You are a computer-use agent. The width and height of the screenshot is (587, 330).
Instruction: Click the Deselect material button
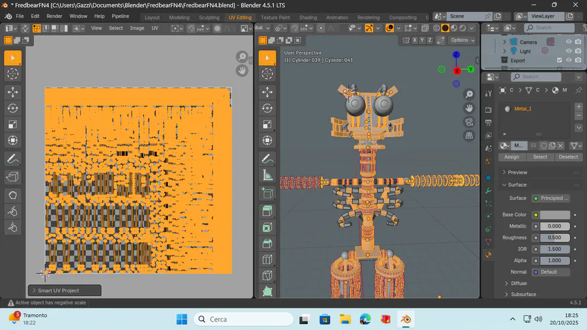568,157
